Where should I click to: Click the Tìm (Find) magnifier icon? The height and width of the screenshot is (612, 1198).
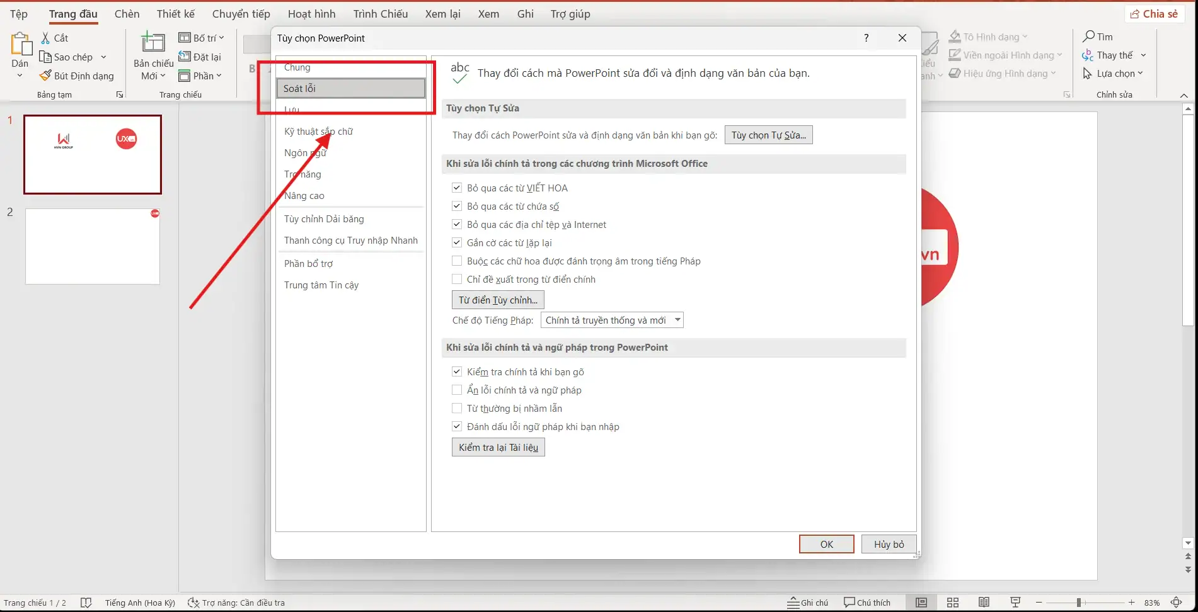1088,37
